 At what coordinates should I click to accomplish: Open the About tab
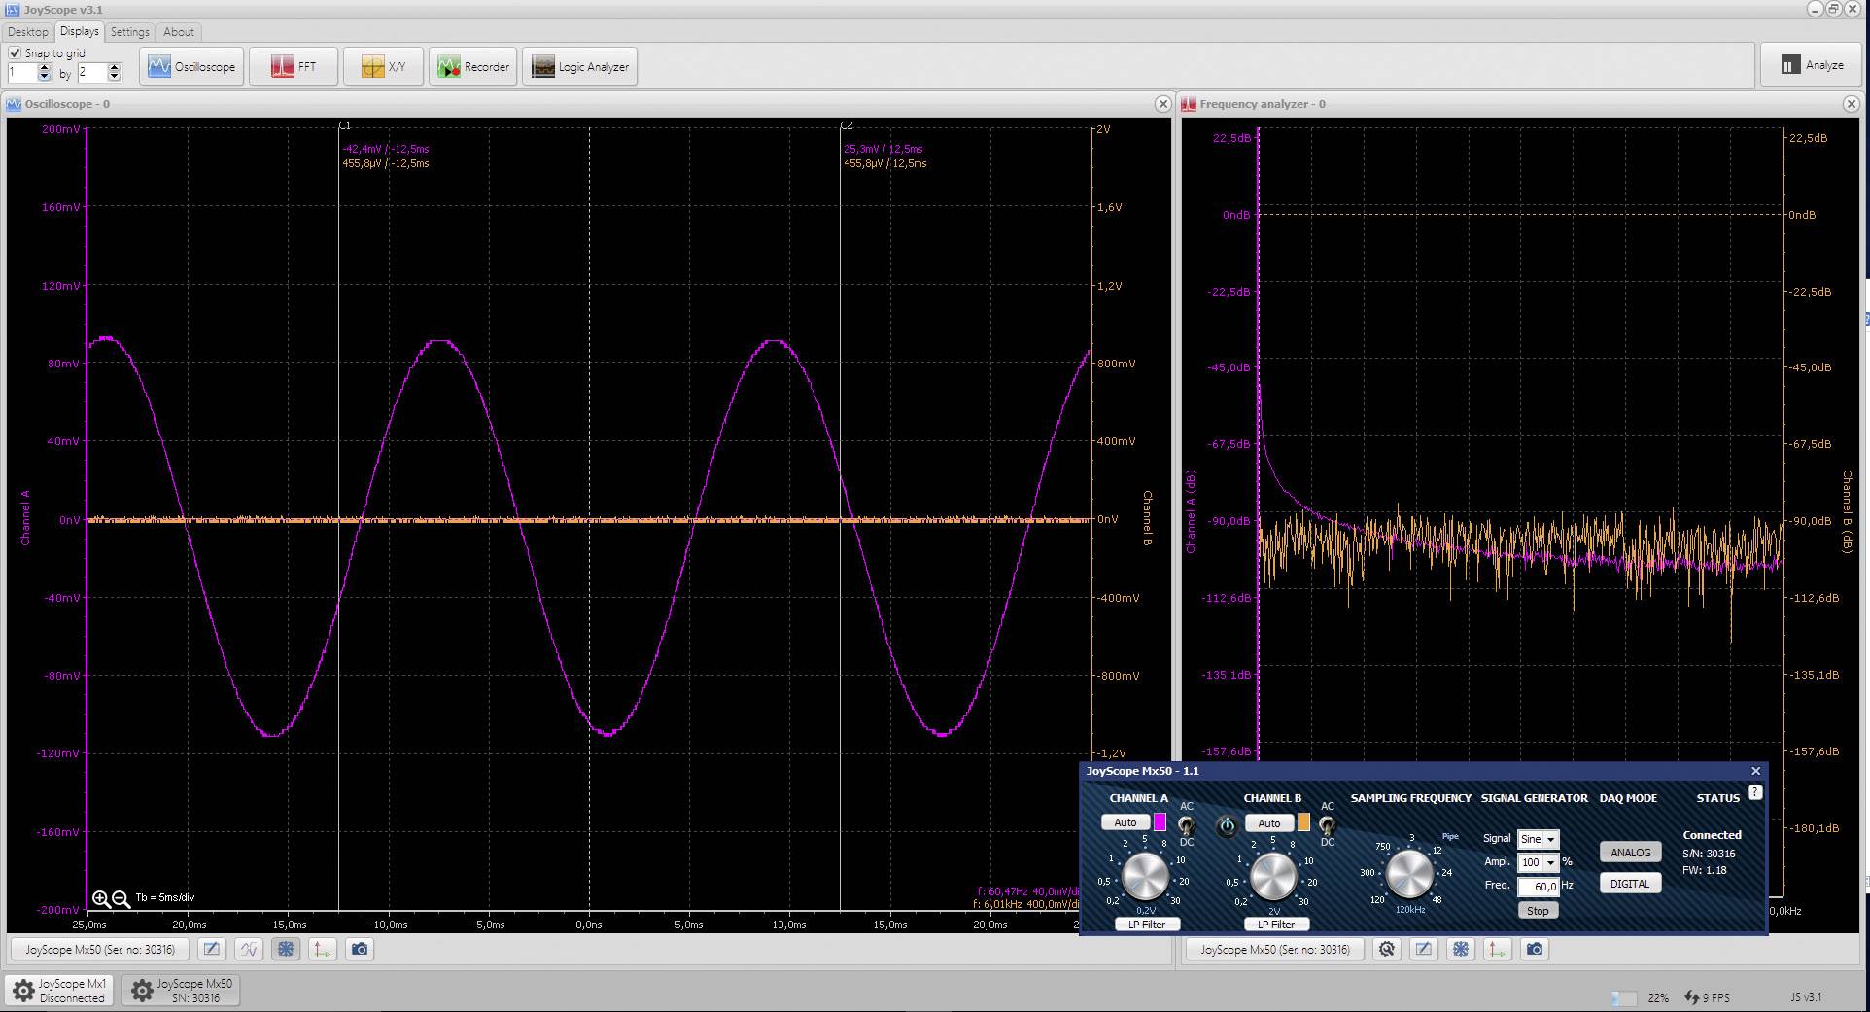point(178,31)
